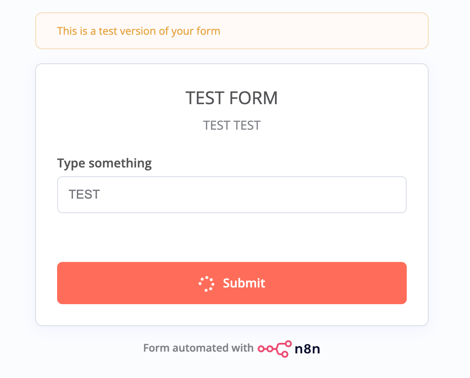
Task: Click the loading spinner icon on Submit
Action: click(x=206, y=284)
